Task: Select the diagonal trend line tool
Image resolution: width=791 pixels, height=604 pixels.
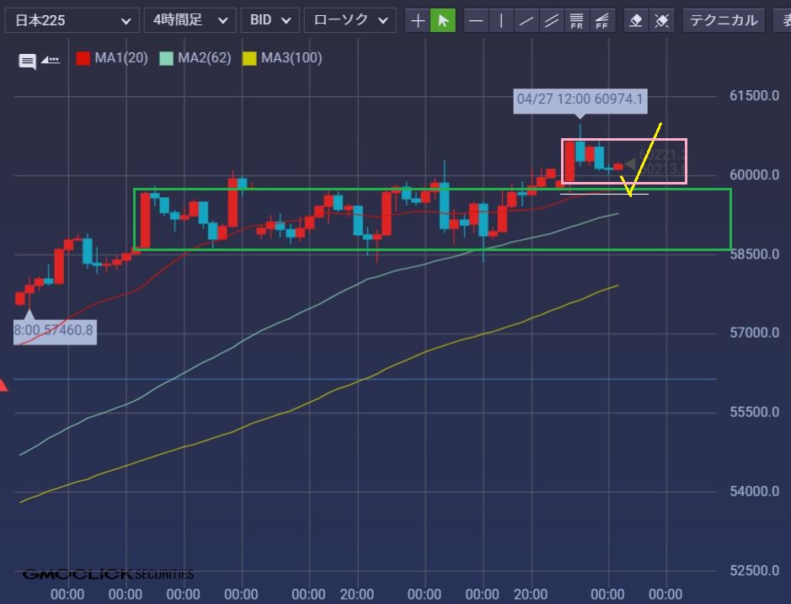Action: coord(526,20)
